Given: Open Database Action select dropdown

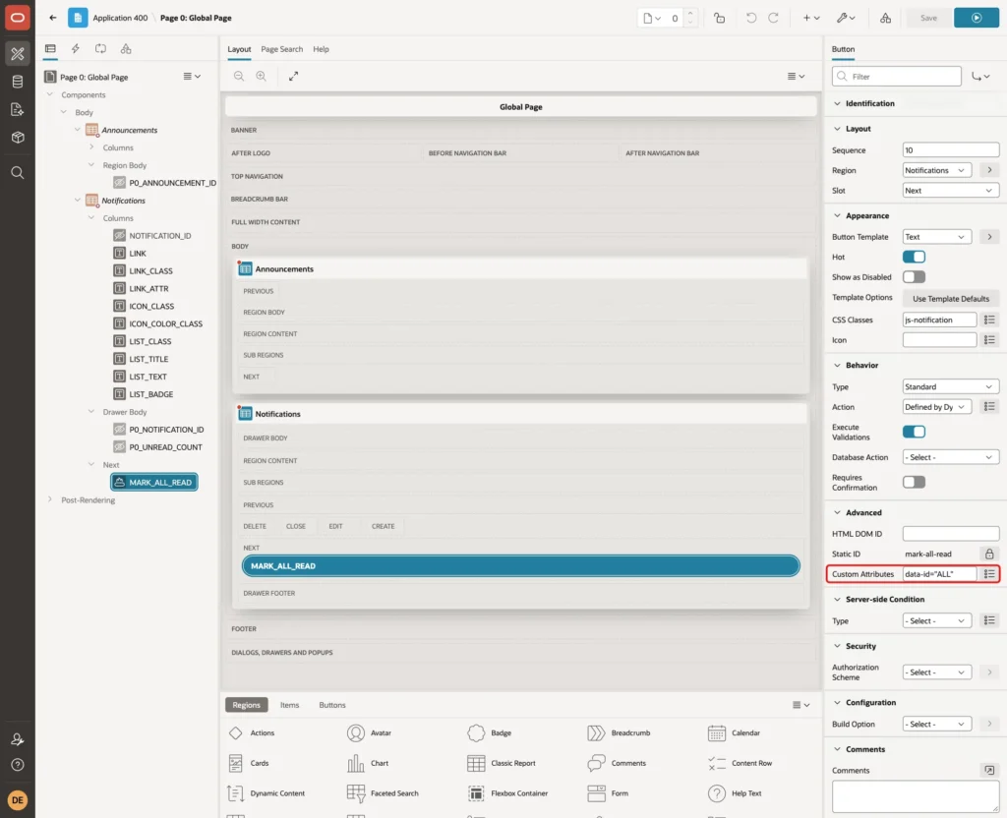Looking at the screenshot, I should [951, 457].
